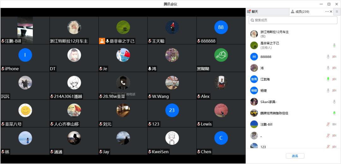Click green microphone icon beside 江敦海
341x164 pixels.
328,79
